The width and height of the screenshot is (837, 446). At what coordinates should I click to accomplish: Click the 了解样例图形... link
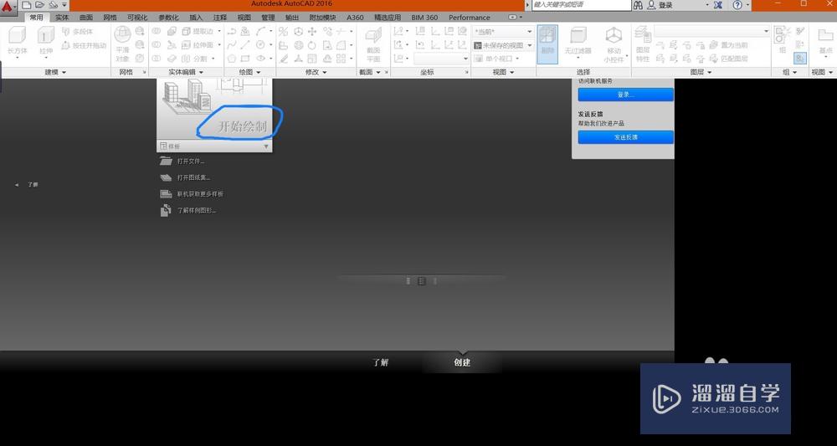coord(197,211)
